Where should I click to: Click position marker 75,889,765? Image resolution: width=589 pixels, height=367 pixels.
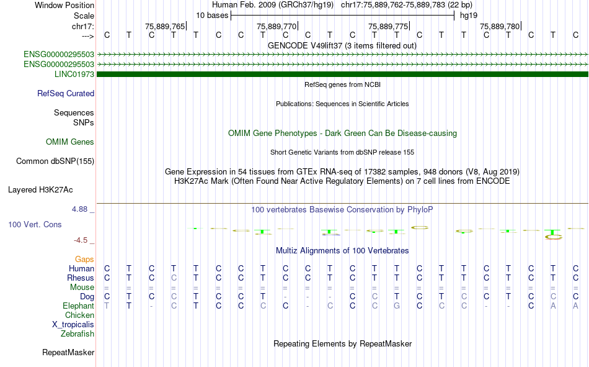165,26
